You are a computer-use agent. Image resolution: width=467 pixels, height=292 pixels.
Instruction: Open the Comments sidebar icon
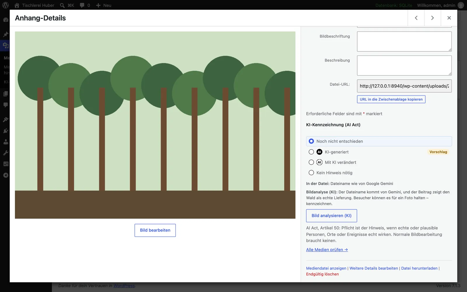tap(6, 105)
